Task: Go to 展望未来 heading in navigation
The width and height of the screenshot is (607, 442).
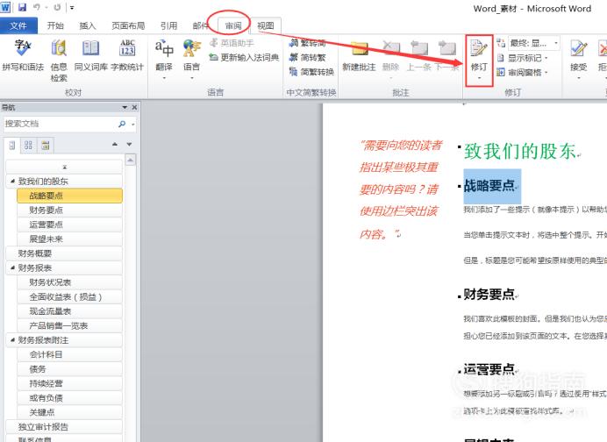Action: pos(69,239)
